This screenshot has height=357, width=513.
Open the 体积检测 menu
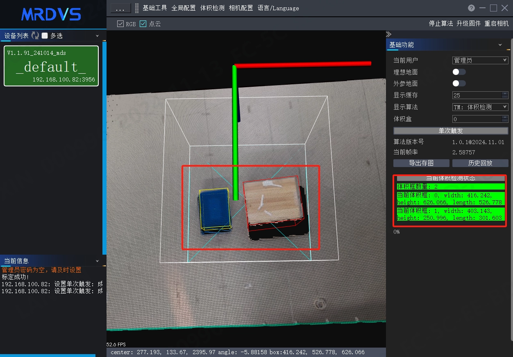point(212,8)
